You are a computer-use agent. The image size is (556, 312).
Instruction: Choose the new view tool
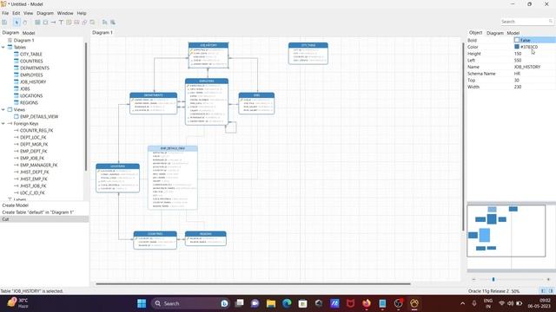45,23
